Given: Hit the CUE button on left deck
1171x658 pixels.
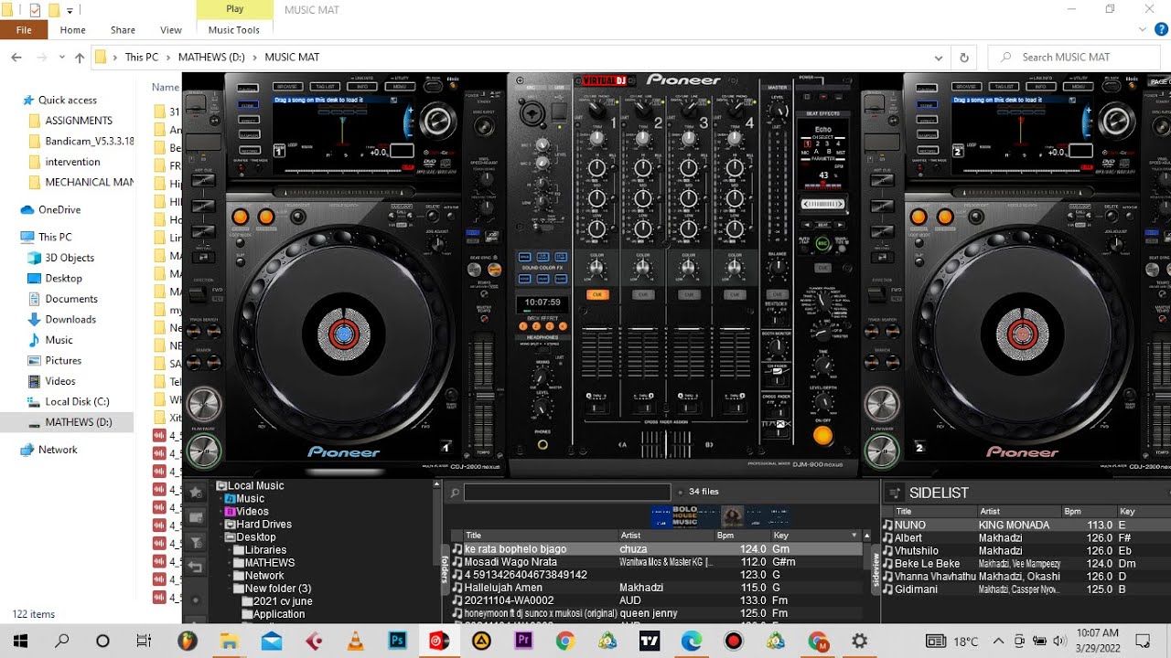Looking at the screenshot, I should (x=204, y=404).
